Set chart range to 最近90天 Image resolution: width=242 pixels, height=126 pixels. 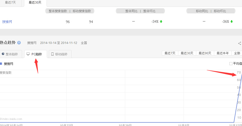pyautogui.click(x=205, y=53)
